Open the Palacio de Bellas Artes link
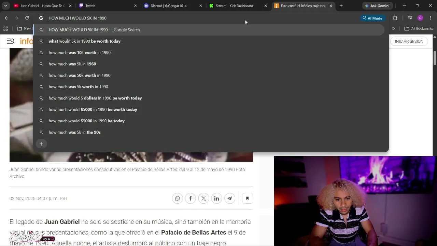 (x=194, y=233)
